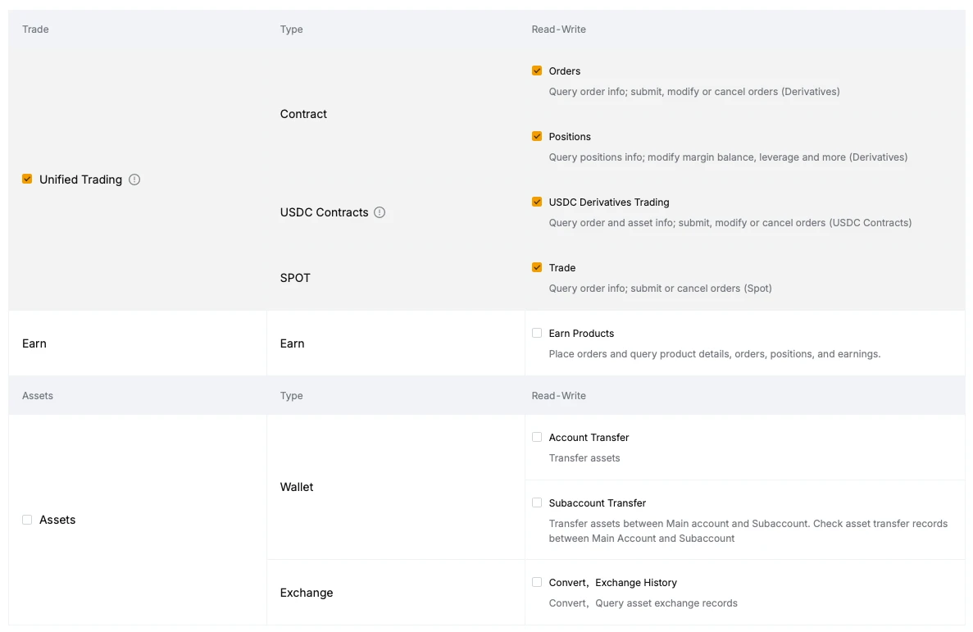Select the Earn label in Type column
Screen dimensions: 973x632
[x=293, y=344]
